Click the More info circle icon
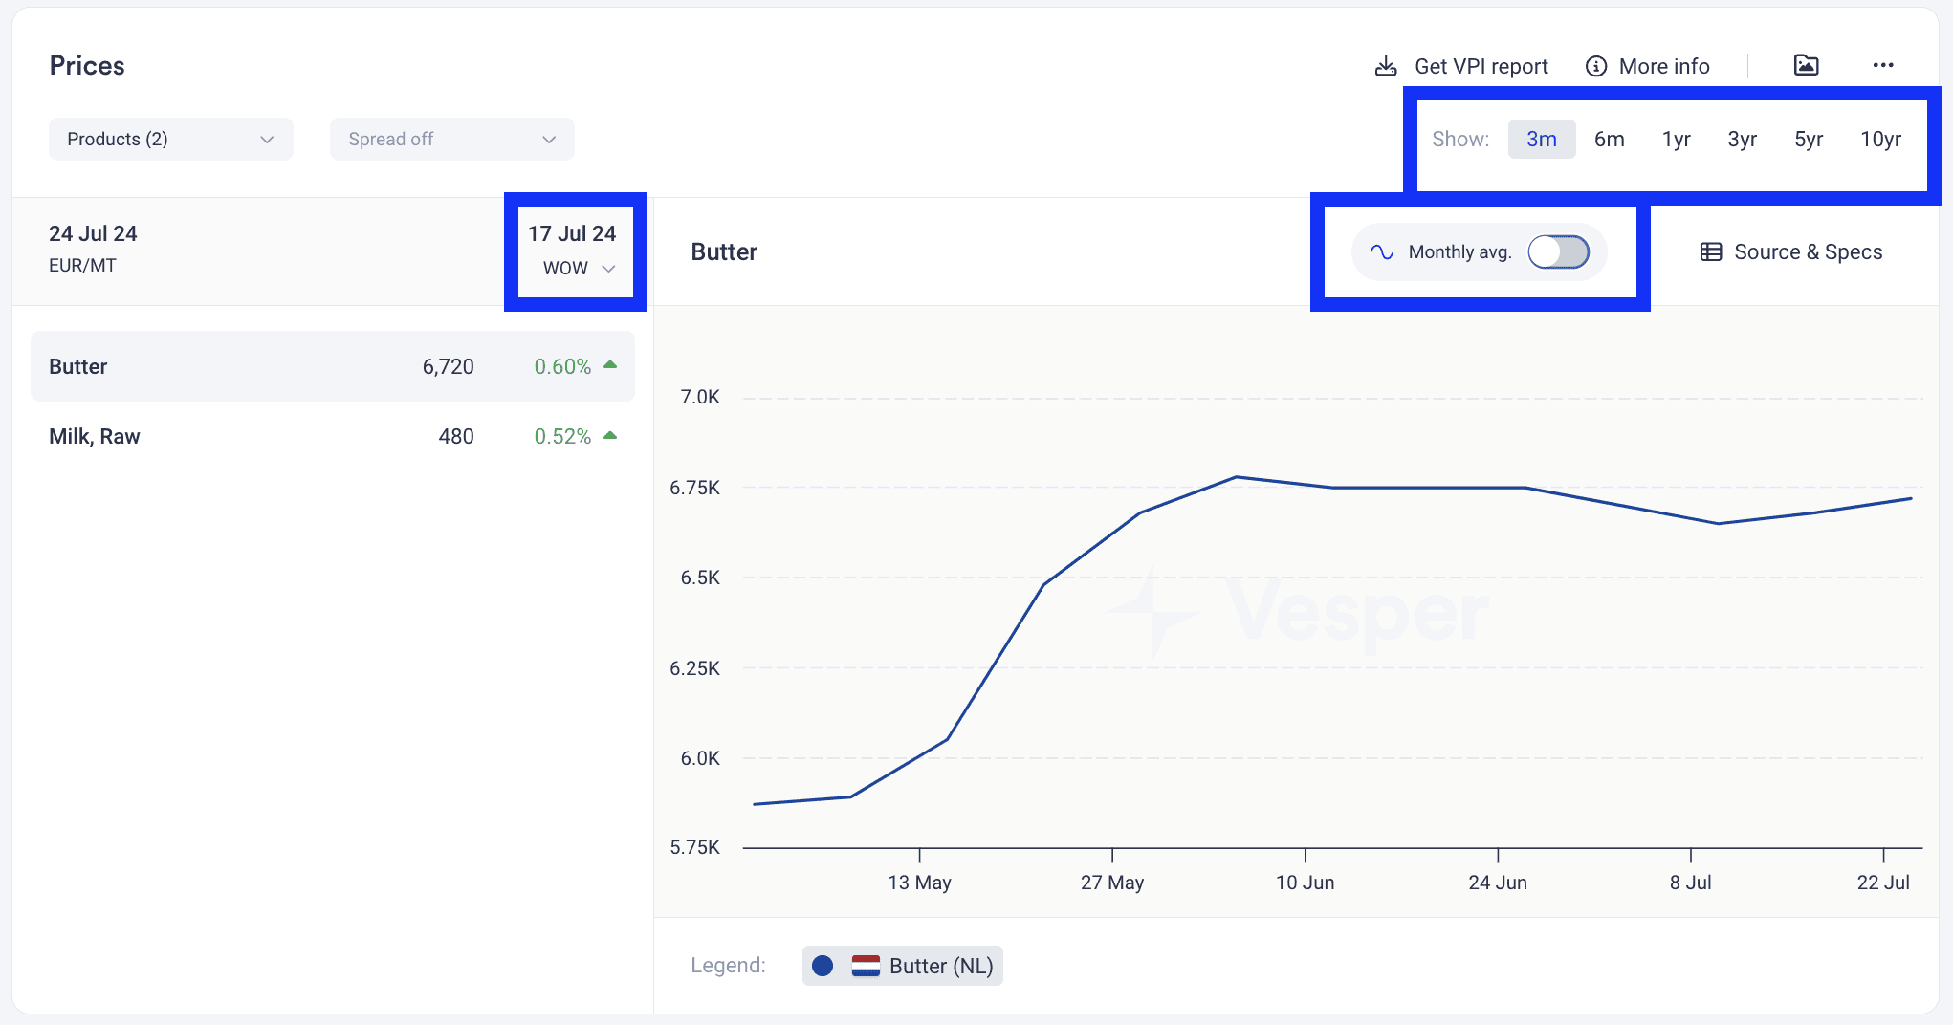The image size is (1953, 1025). 1595,66
